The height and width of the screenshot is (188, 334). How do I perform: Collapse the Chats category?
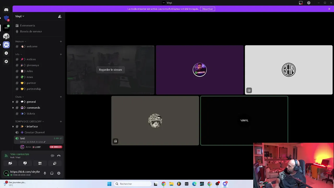[20, 97]
